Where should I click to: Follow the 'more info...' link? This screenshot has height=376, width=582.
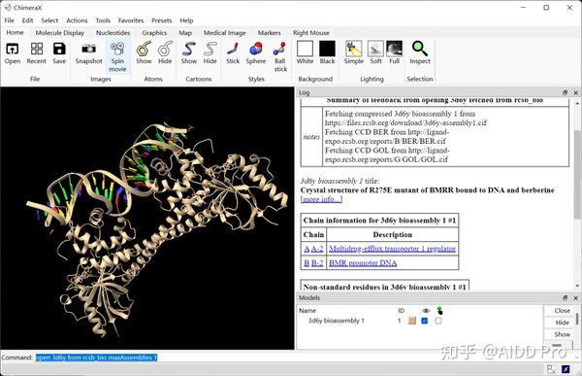tap(321, 199)
